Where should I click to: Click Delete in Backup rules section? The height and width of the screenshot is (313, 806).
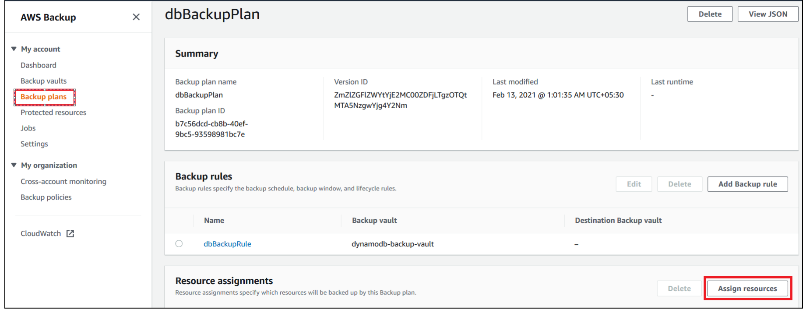click(x=679, y=184)
